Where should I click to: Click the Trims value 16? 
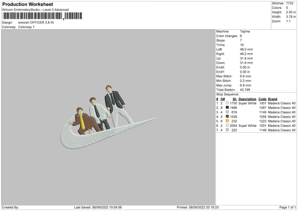tap(242, 45)
